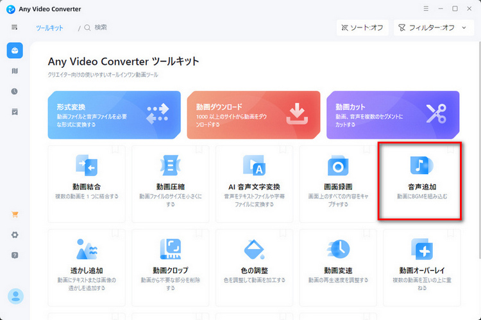The width and height of the screenshot is (481, 320).
Task: Bookmark the 画面録画 card
Action: [367, 149]
